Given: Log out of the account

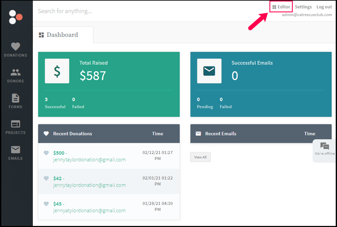Looking at the screenshot, I should [x=324, y=7].
